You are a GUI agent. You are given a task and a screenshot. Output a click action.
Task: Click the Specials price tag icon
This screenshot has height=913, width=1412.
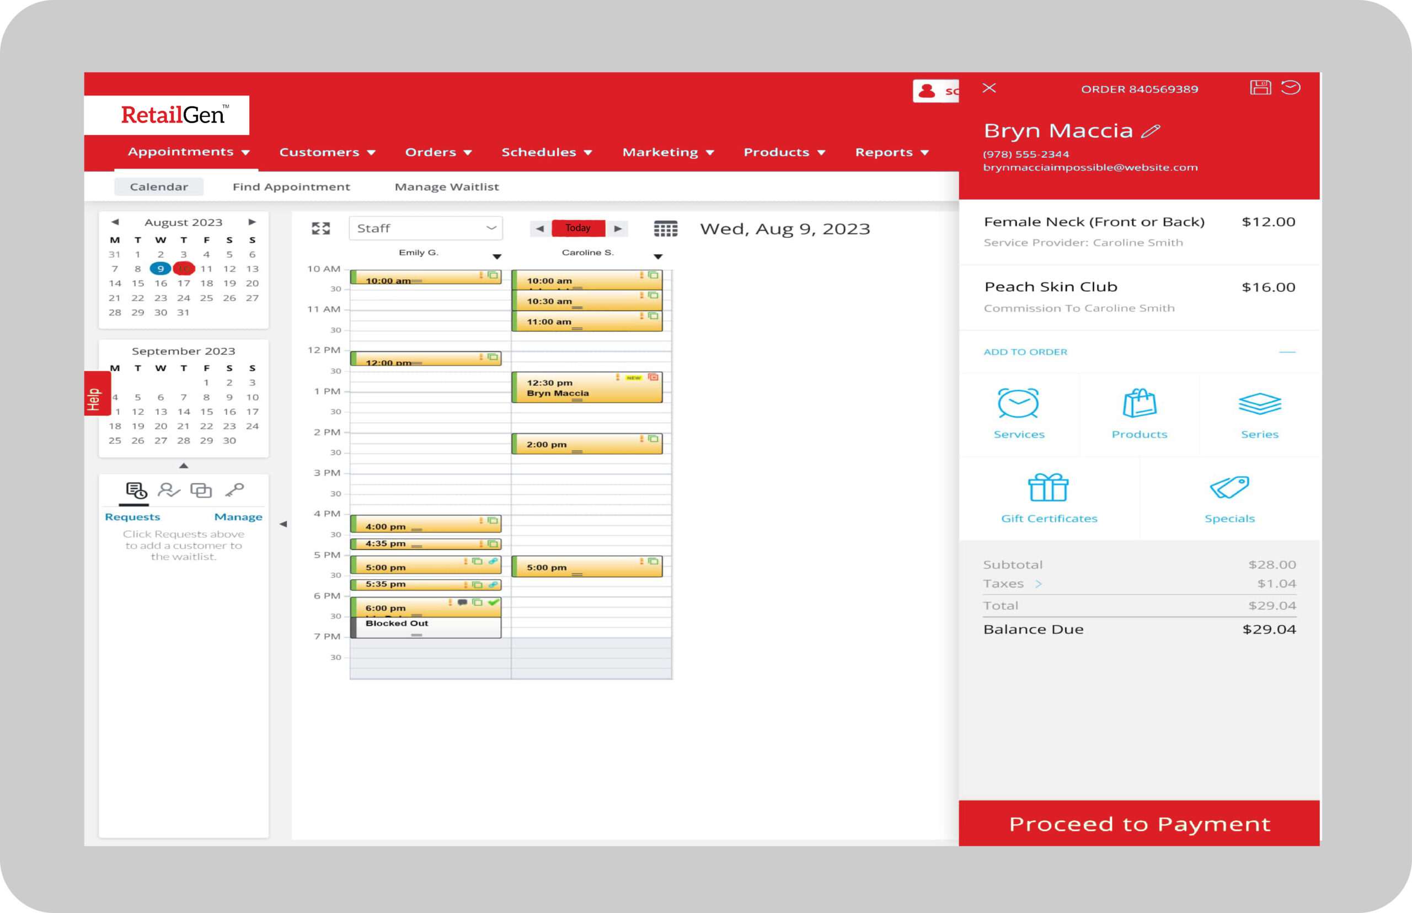pyautogui.click(x=1229, y=489)
